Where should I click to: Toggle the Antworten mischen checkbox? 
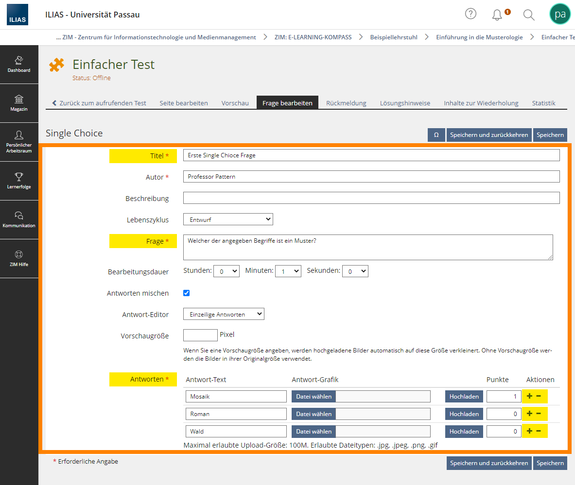187,293
